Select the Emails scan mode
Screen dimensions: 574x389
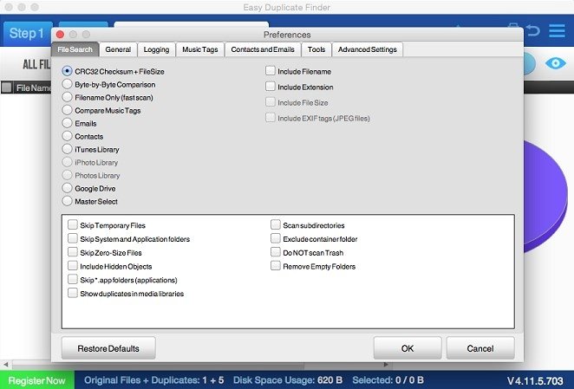67,123
